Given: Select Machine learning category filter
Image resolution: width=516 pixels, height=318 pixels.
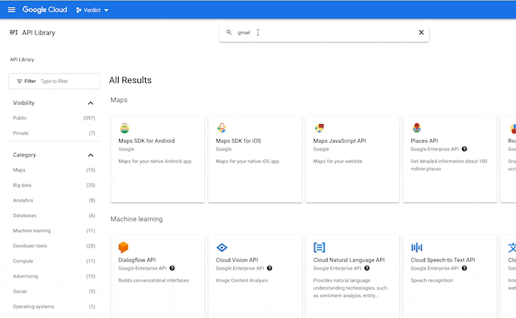Looking at the screenshot, I should (54, 230).
